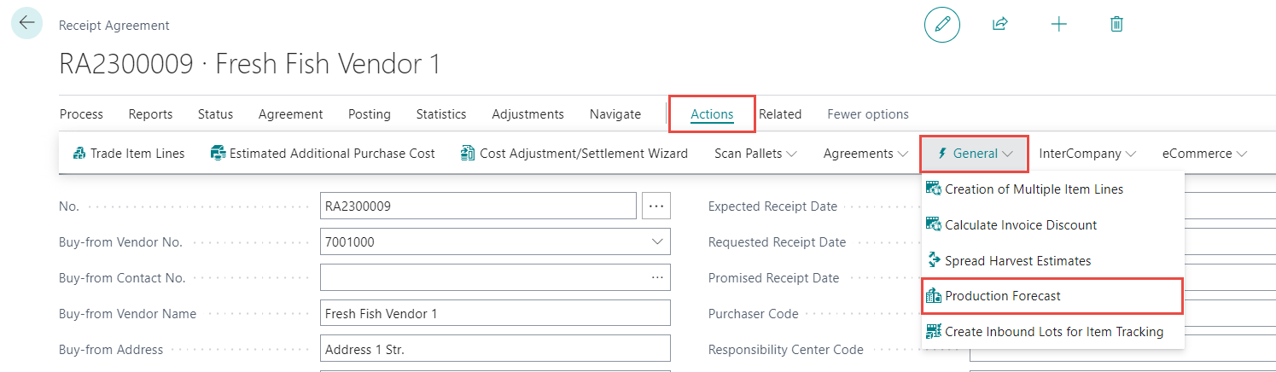Open Estimated Additional Purchase Cost
The width and height of the screenshot is (1276, 372).
(323, 154)
